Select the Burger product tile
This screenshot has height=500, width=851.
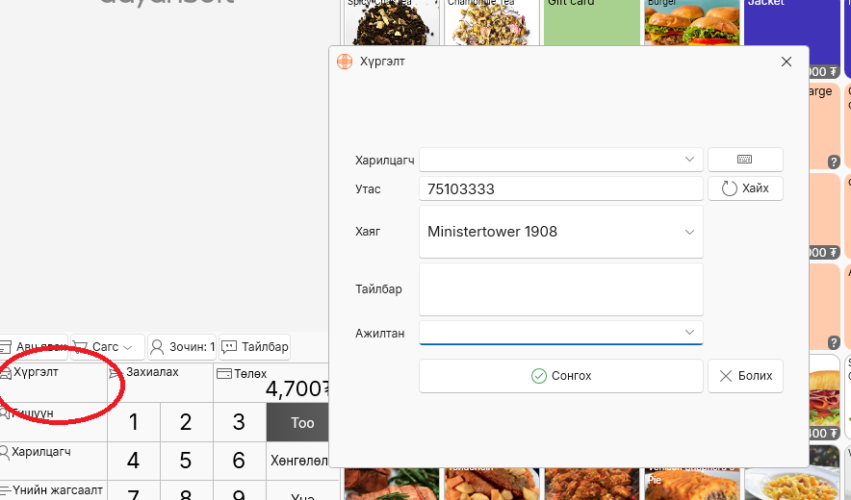pos(691,22)
